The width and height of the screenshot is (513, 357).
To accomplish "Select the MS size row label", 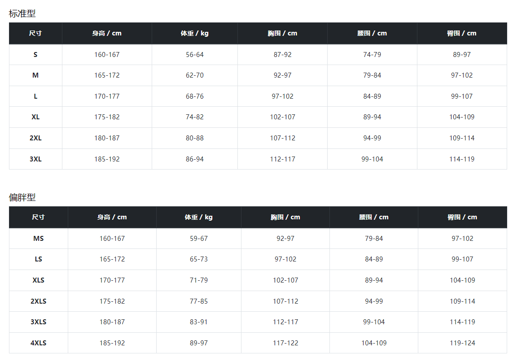I will pyautogui.click(x=38, y=239).
